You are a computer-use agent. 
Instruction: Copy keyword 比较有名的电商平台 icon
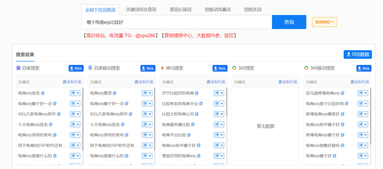201,104
